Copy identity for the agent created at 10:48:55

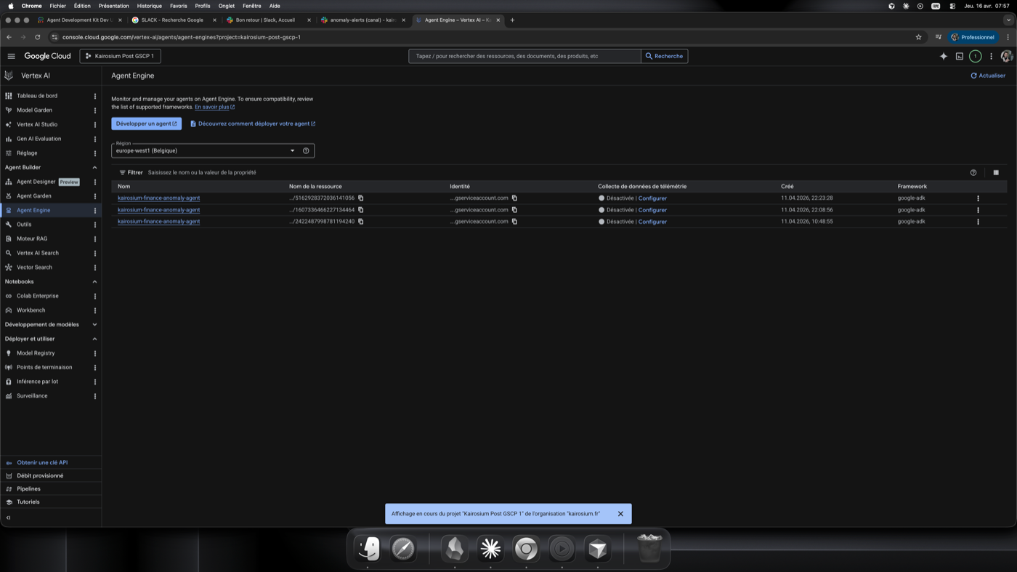[514, 222]
